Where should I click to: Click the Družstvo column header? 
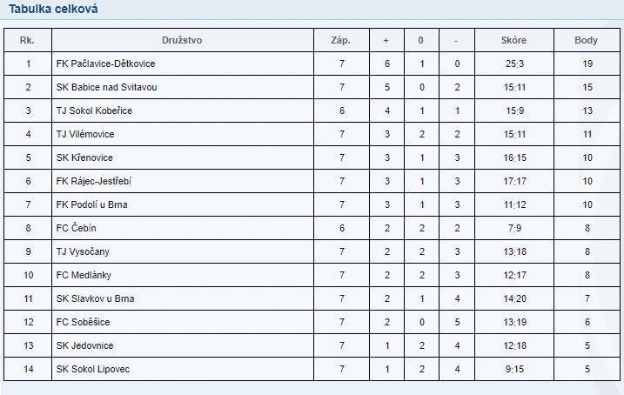[x=182, y=40]
